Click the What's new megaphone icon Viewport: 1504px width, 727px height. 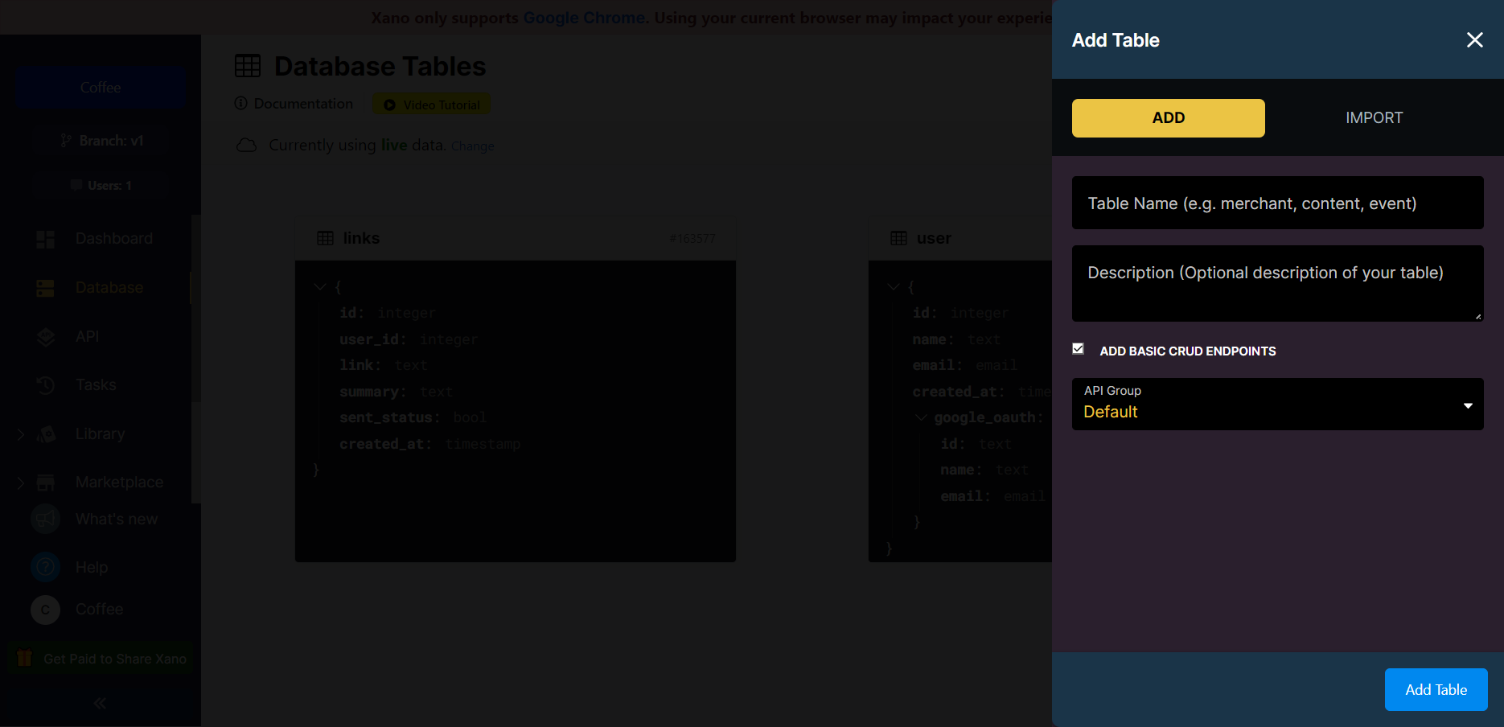[x=46, y=519]
